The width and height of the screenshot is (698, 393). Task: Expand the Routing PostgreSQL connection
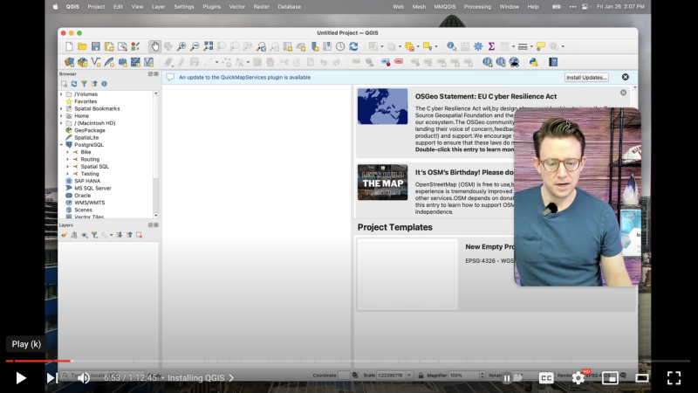68,159
